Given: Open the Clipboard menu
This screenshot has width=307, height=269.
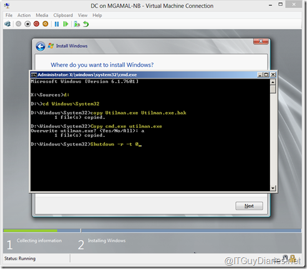Looking at the screenshot, I should click(x=63, y=16).
